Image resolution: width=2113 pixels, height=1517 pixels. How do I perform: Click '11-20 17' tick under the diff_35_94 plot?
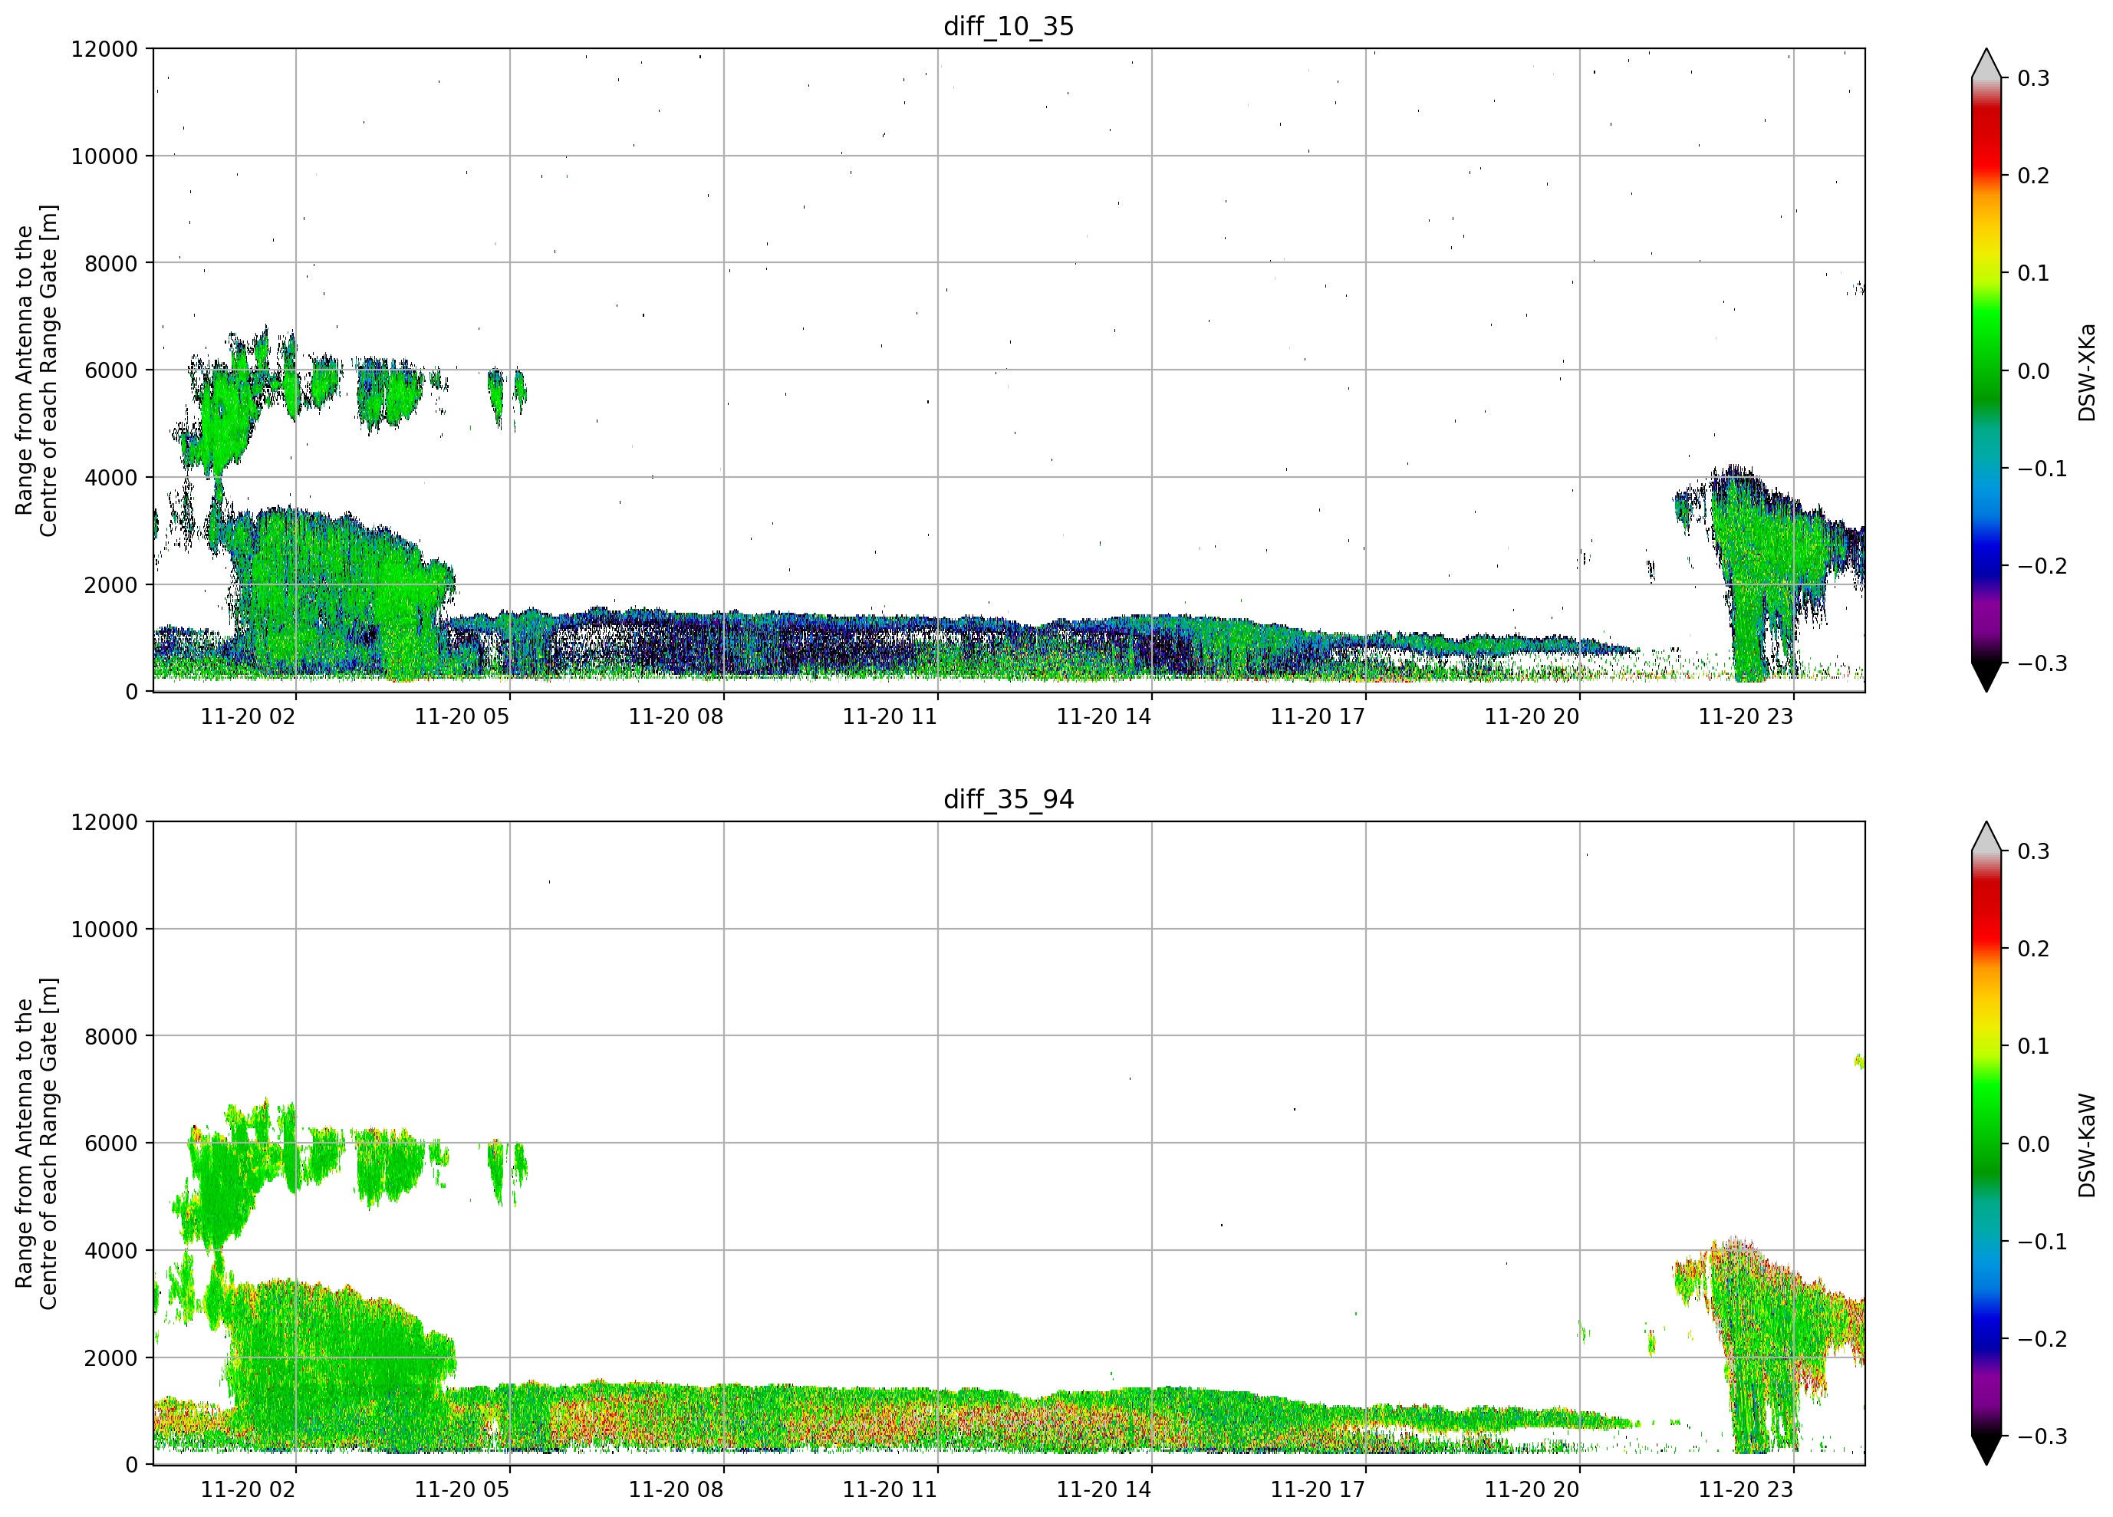click(1318, 1490)
